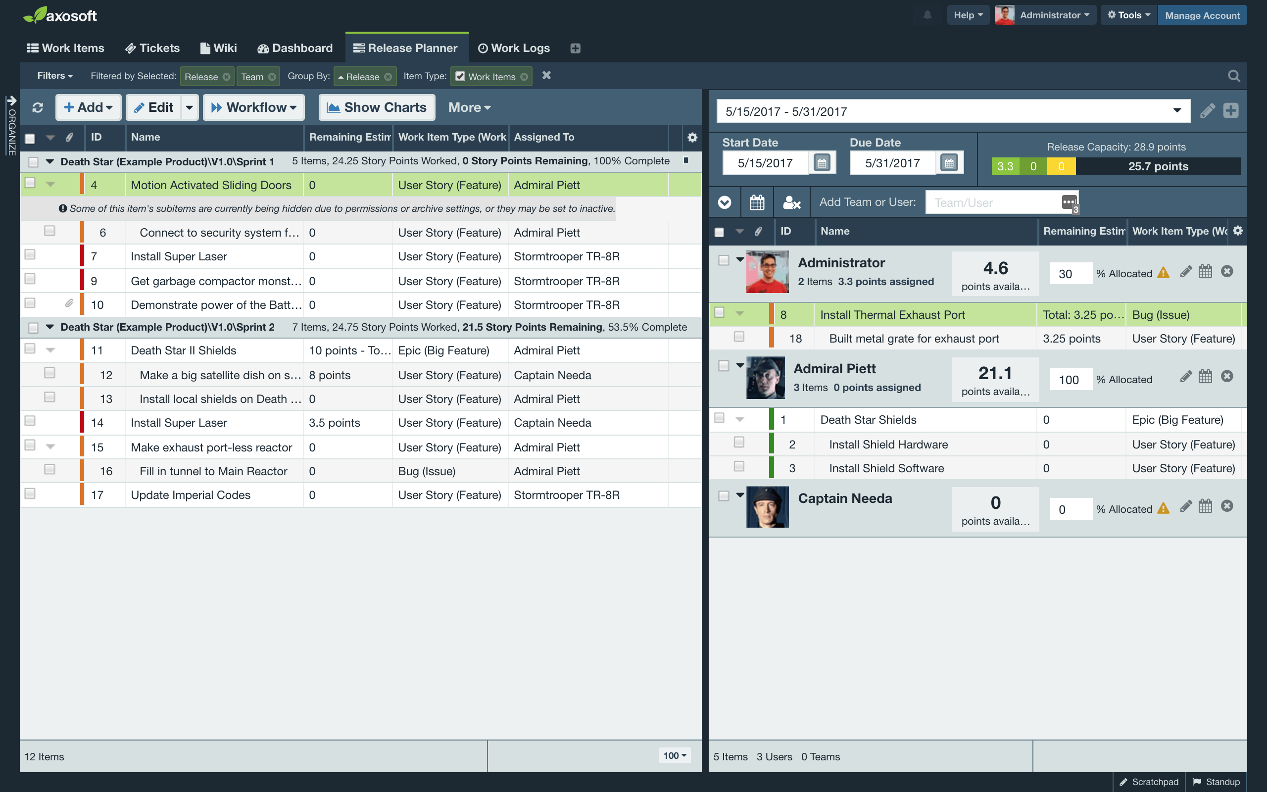Open left grid column settings gear
This screenshot has width=1267, height=792.
692,137
